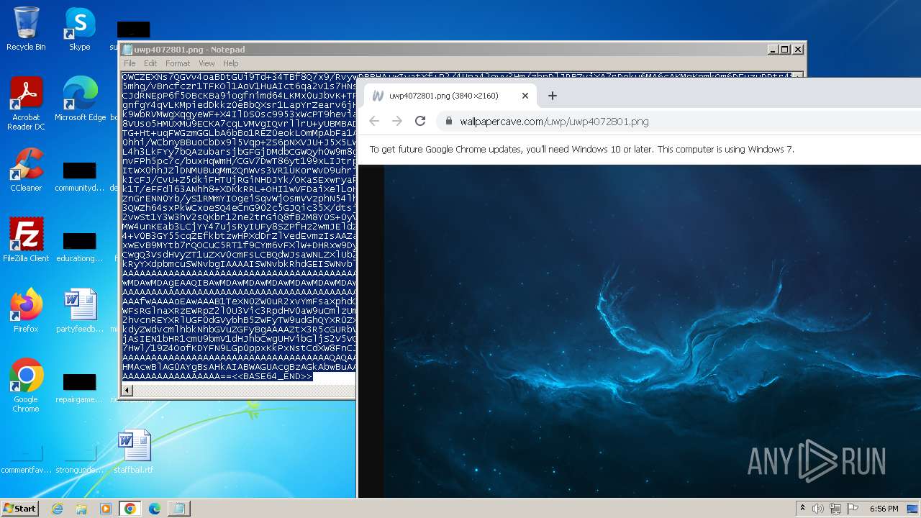Go back in Chrome
Screen dimensions: 921x518
click(x=374, y=121)
